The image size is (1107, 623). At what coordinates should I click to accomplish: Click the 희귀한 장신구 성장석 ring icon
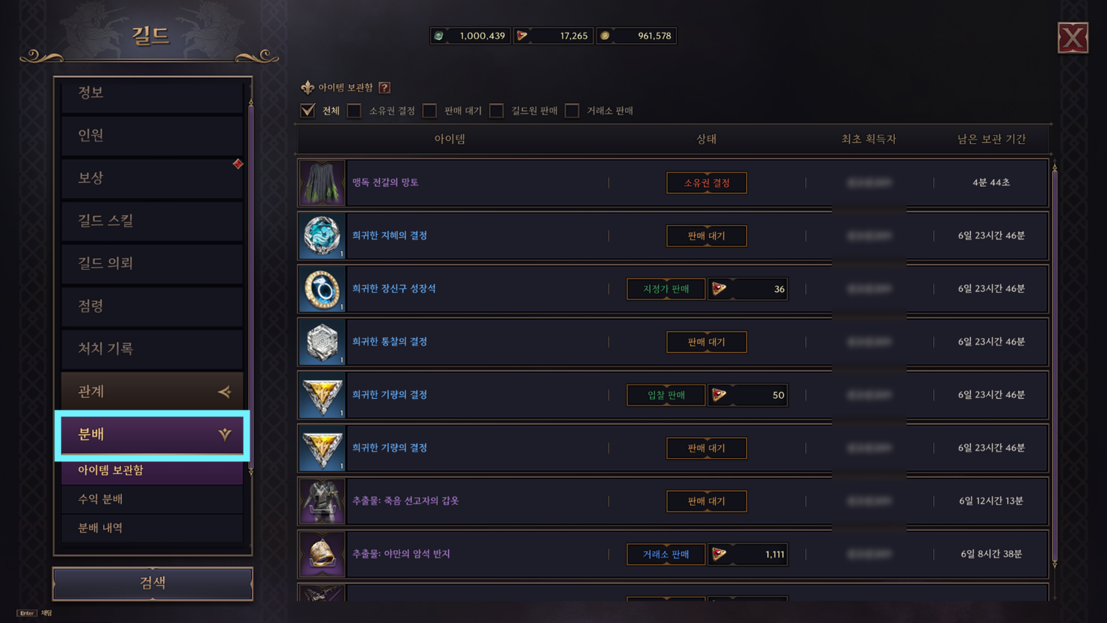click(322, 289)
